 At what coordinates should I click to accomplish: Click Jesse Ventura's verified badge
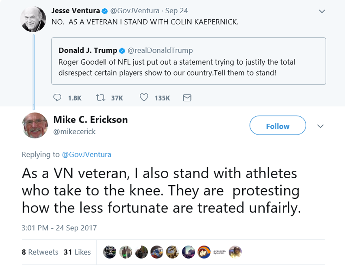[105, 11]
